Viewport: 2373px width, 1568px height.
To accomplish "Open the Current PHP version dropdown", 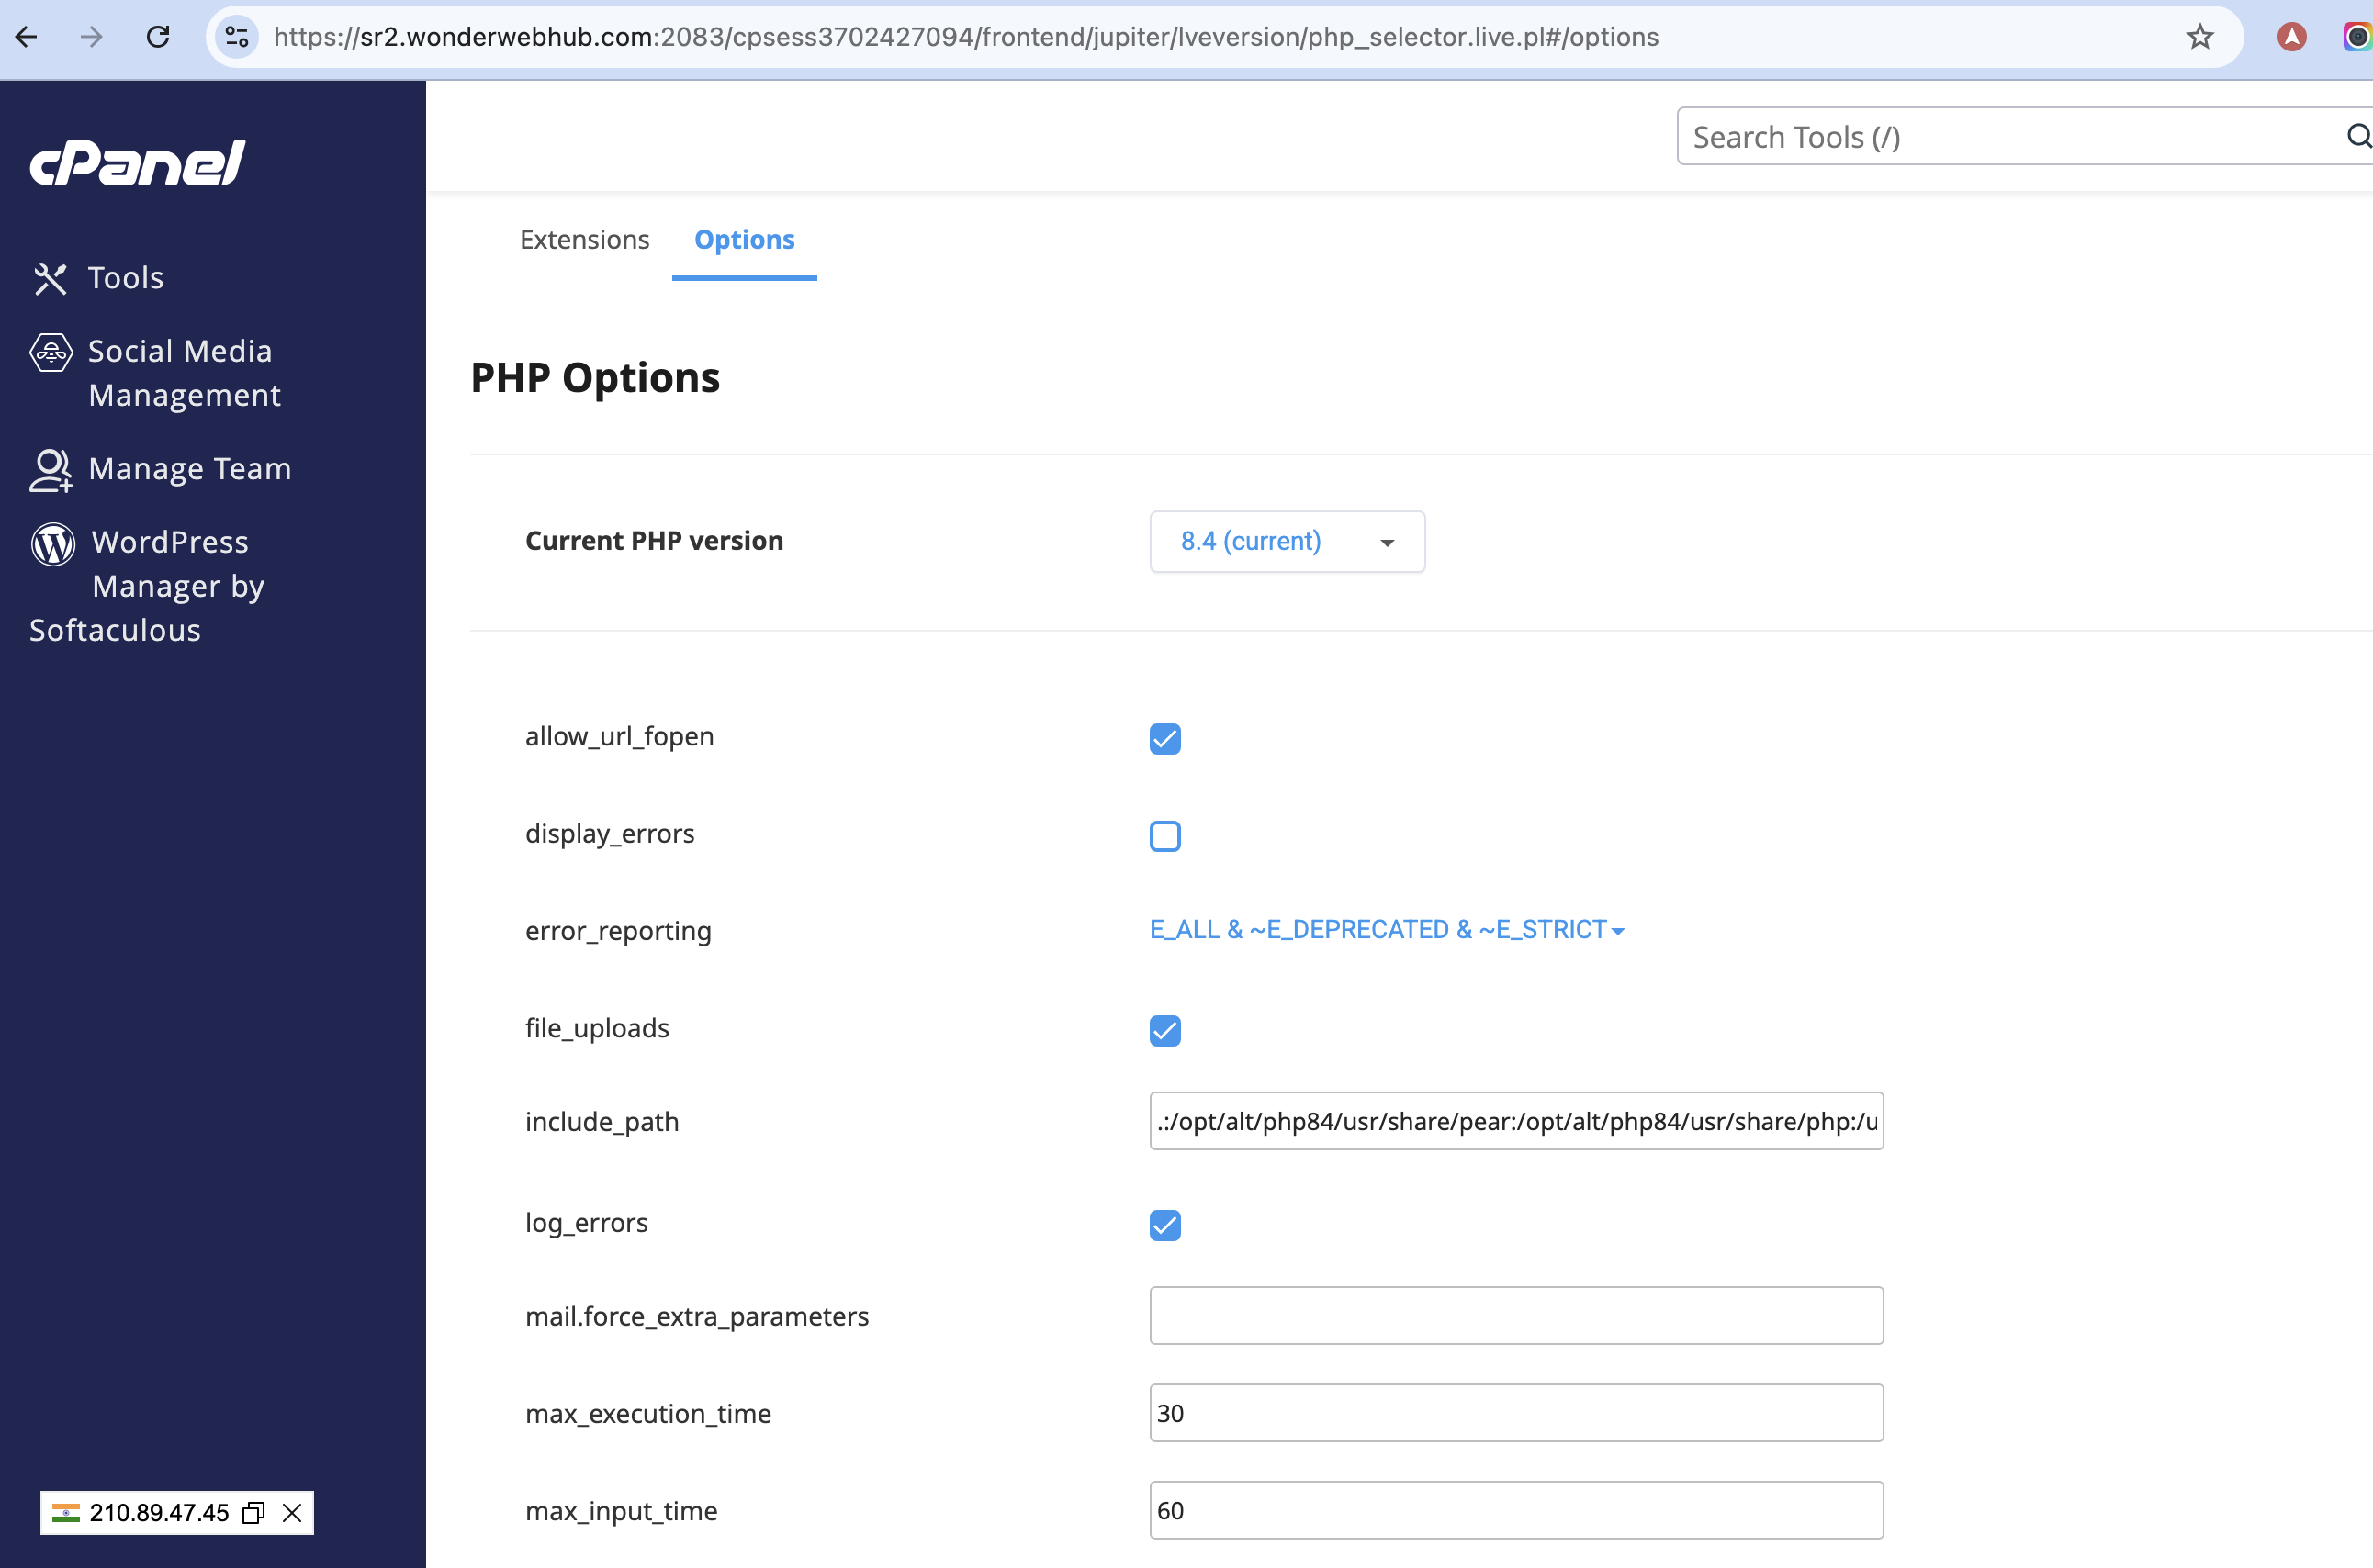I will (x=1287, y=542).
